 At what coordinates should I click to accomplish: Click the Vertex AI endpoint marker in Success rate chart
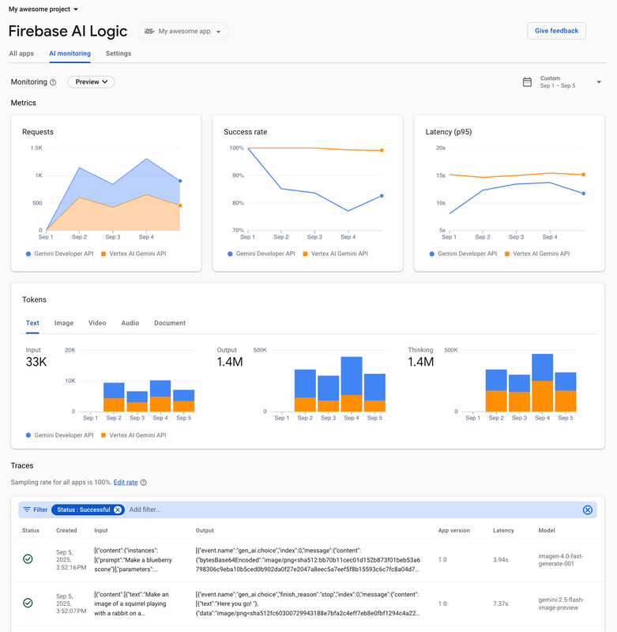(382, 150)
